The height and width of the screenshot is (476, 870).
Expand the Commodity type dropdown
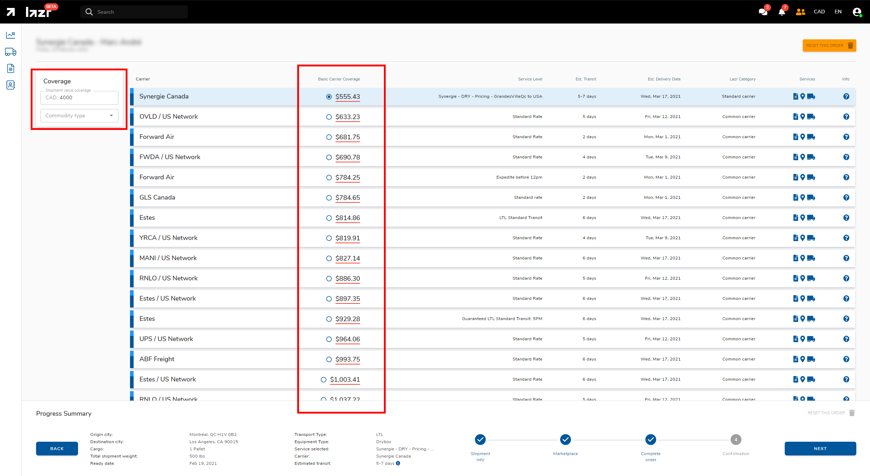(79, 116)
